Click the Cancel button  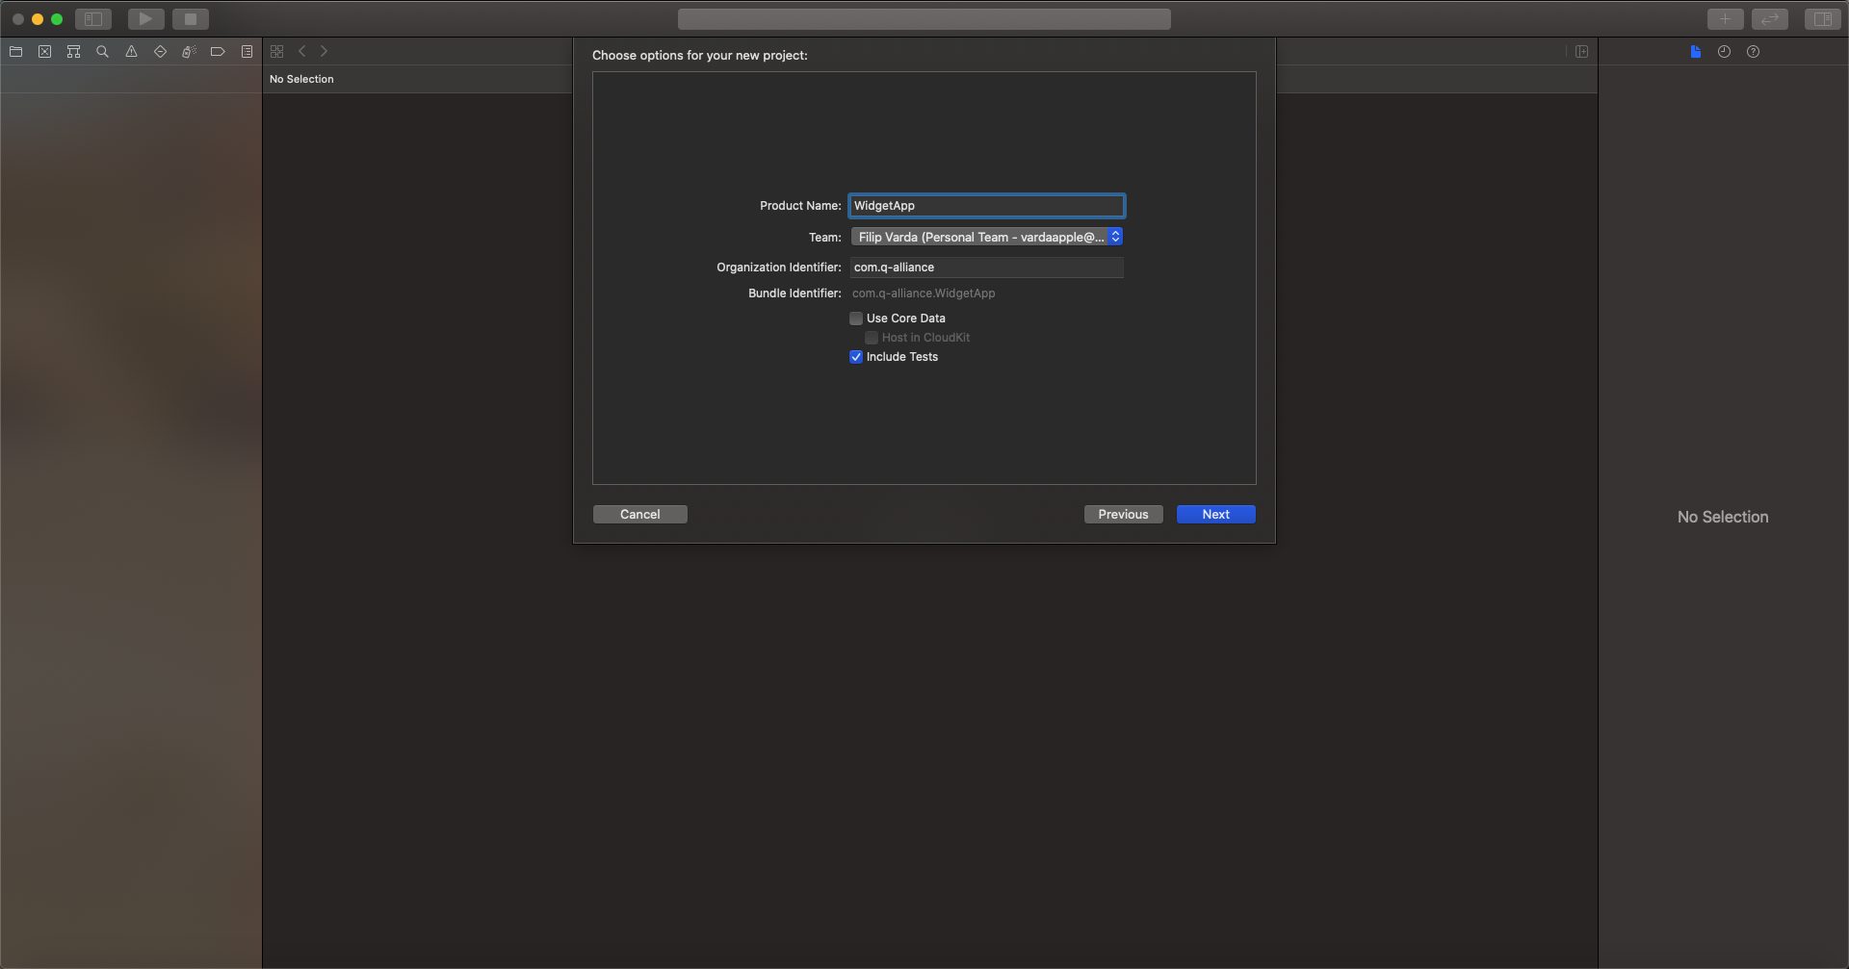click(x=640, y=515)
